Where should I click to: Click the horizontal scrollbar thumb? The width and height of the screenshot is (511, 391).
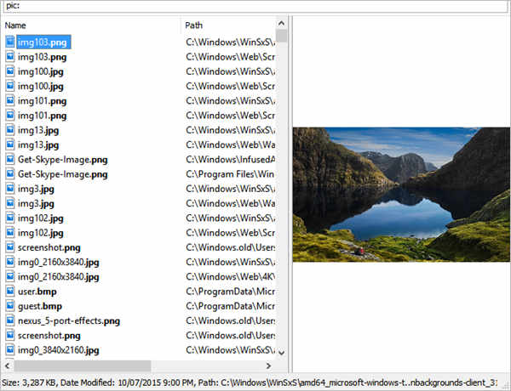pyautogui.click(x=82, y=365)
